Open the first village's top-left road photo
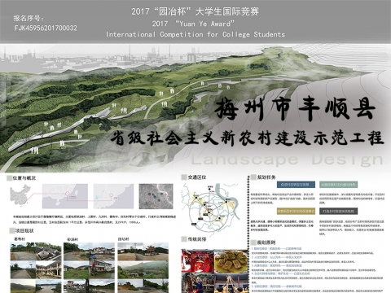 [x=23, y=251]
